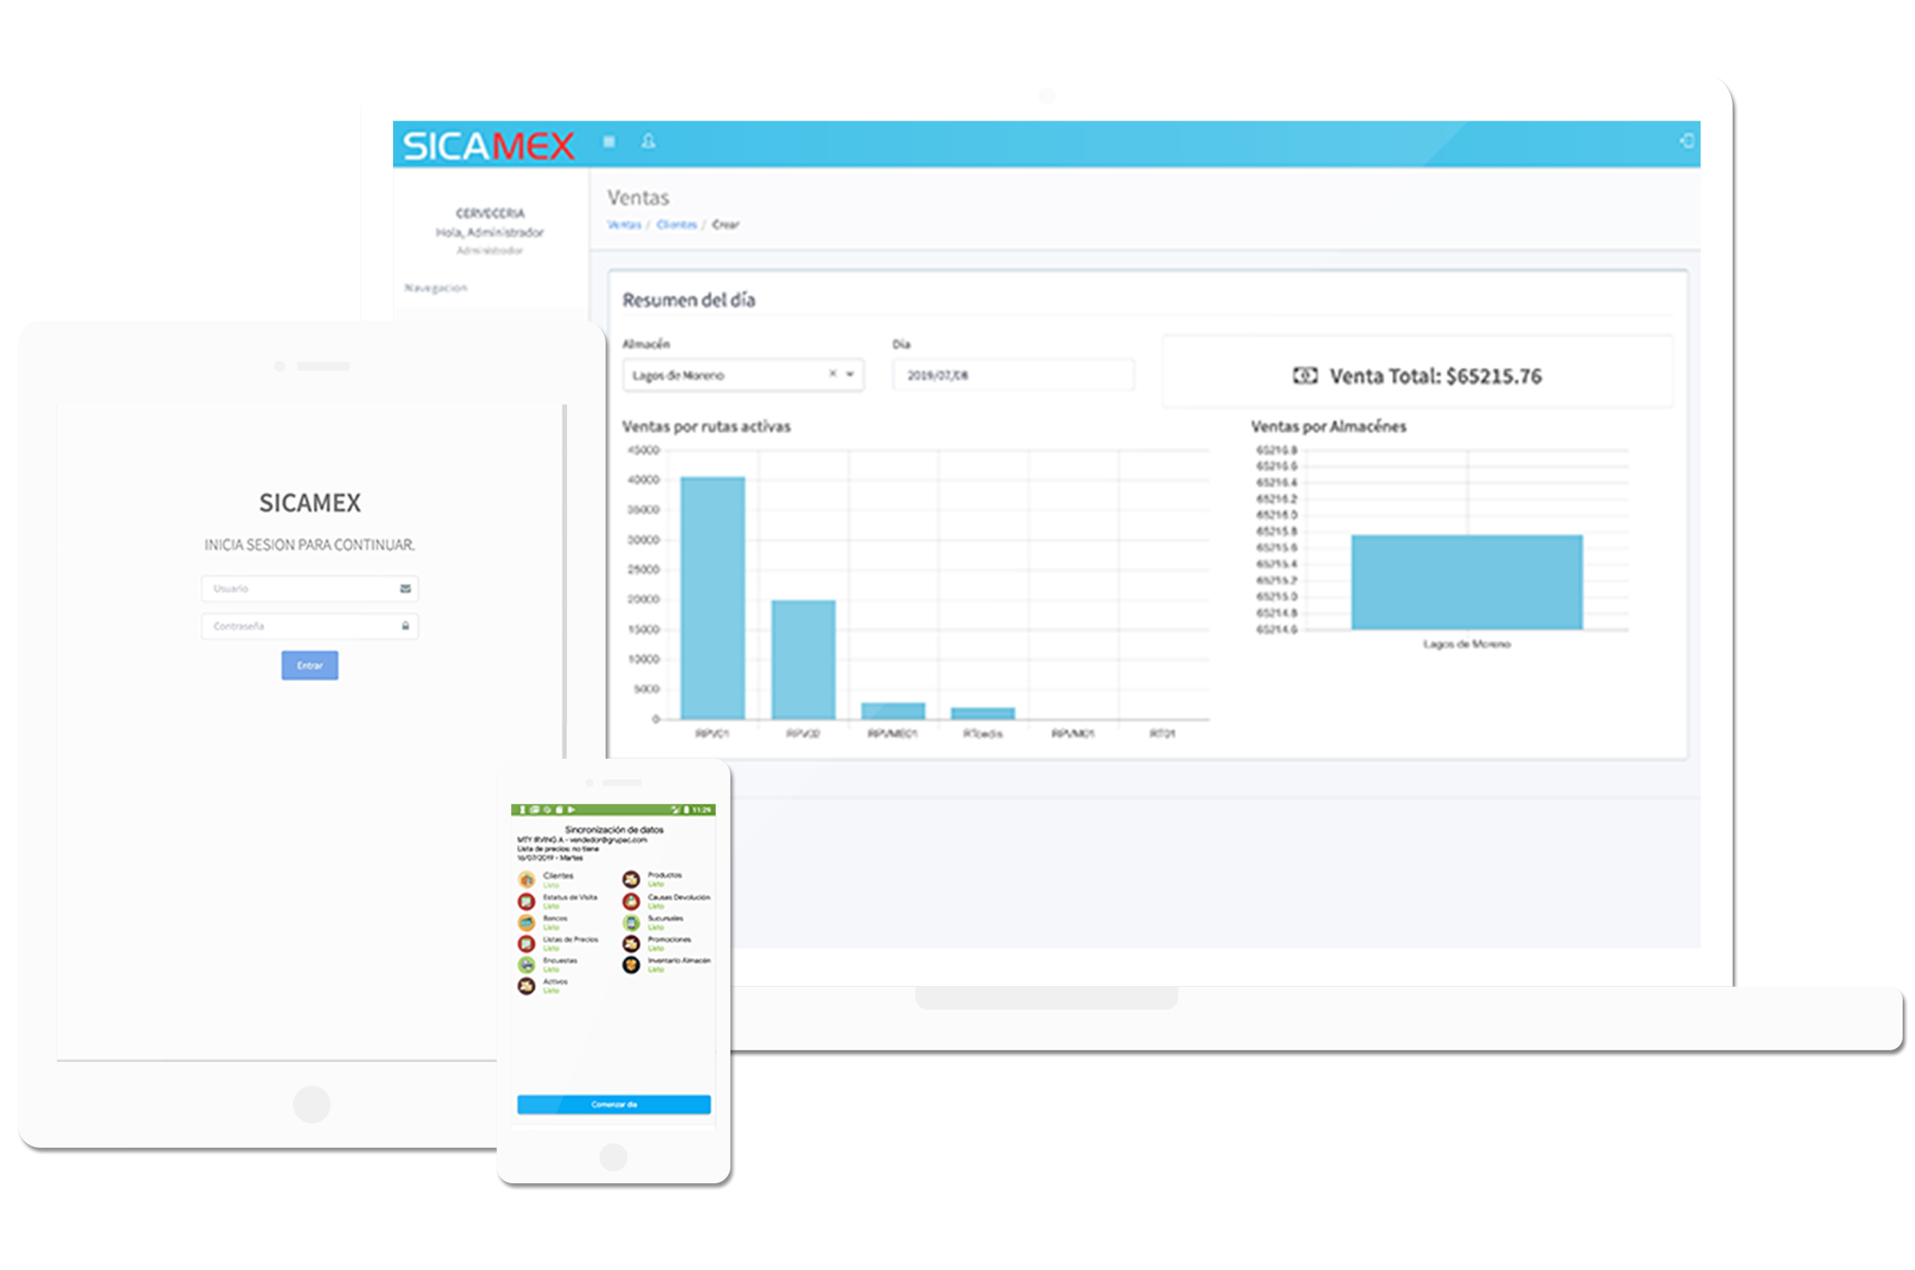
Task: Click the Ventas breadcrumb link
Action: (x=624, y=225)
